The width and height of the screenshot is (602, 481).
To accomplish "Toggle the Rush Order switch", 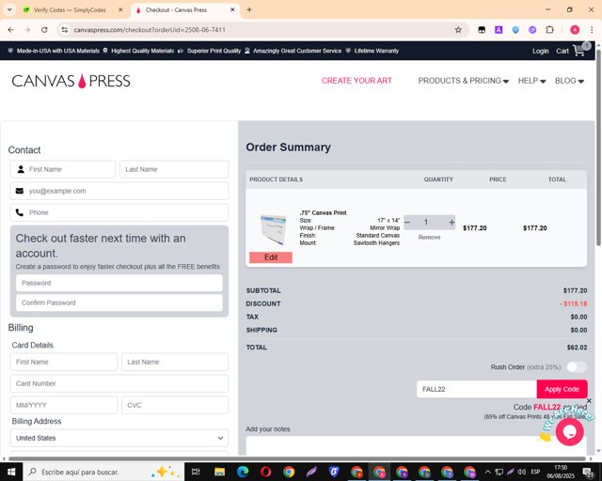I will (577, 367).
